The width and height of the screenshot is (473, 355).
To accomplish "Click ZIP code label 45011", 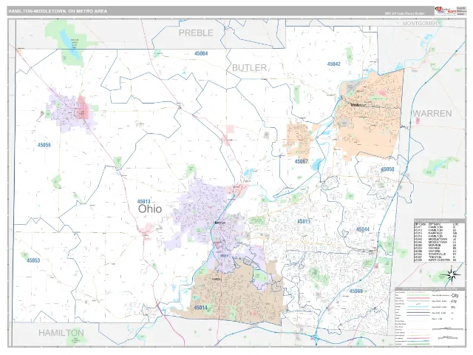I will click(304, 221).
